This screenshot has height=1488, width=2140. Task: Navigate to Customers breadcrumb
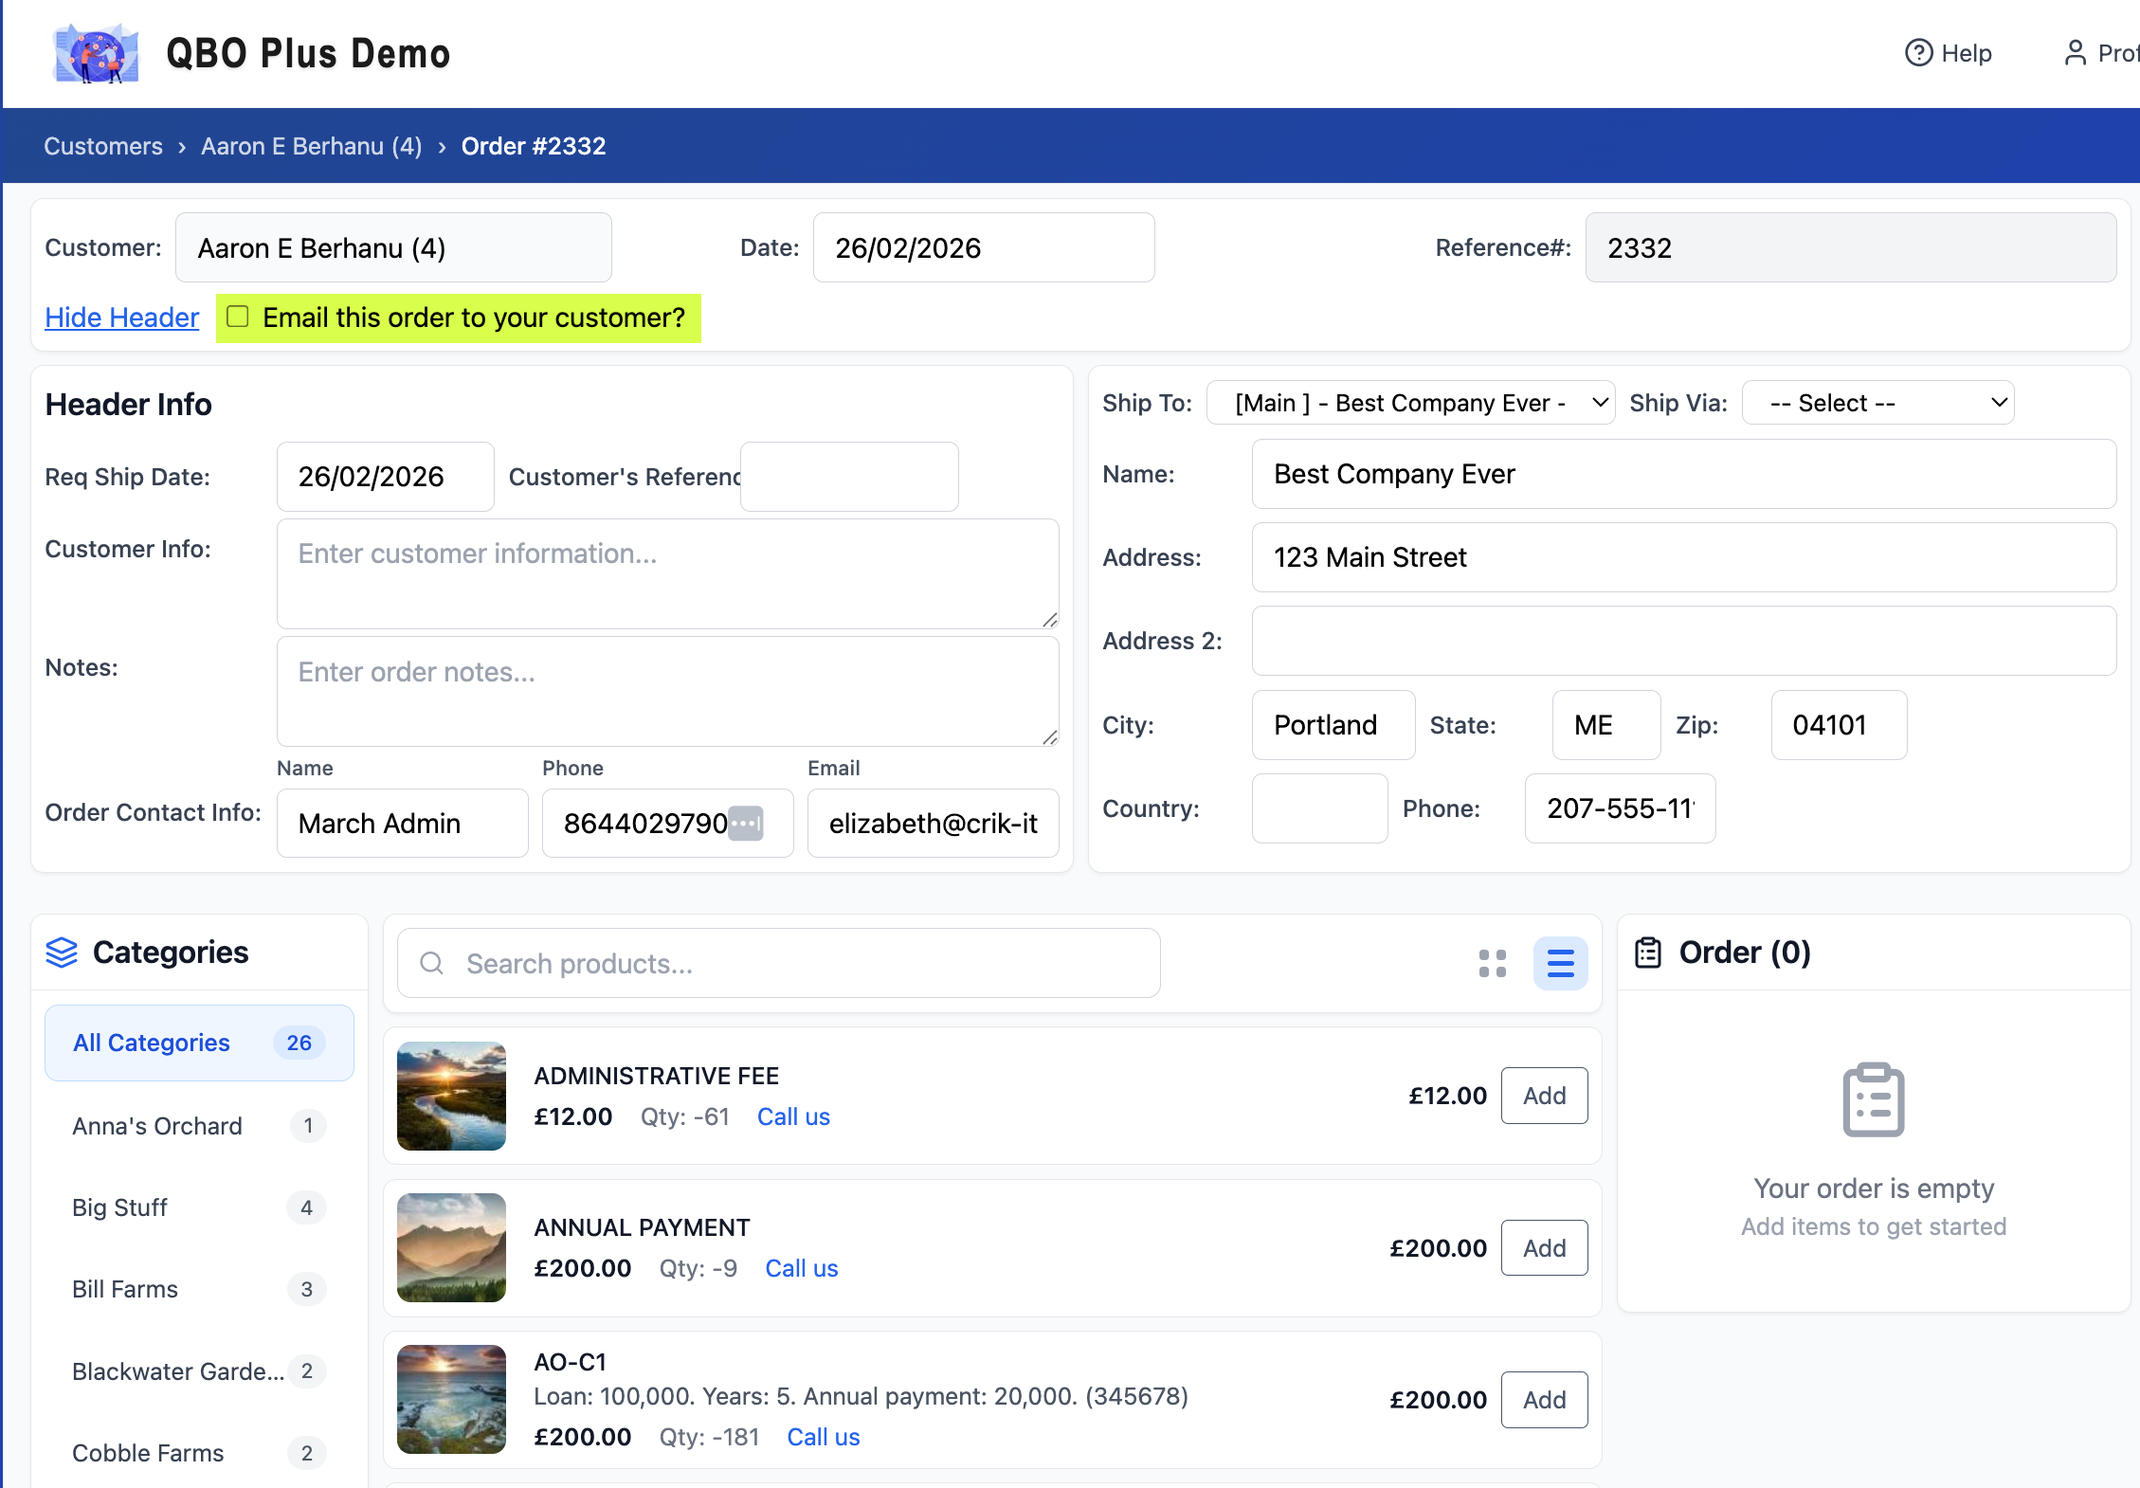[x=103, y=147]
